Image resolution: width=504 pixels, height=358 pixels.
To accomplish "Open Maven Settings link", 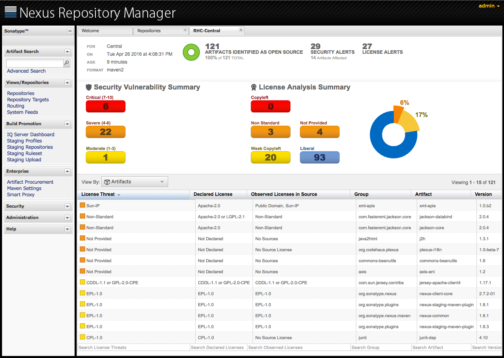I will (x=24, y=188).
